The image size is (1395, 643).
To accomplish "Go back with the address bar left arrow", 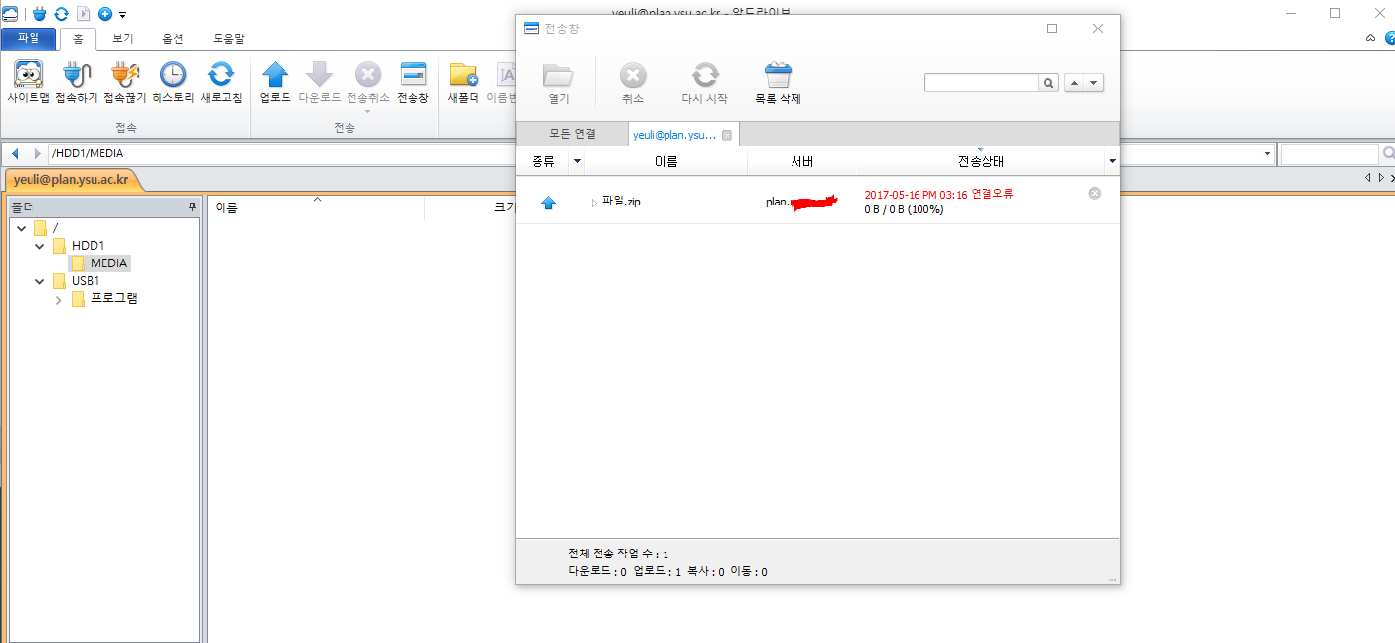I will point(15,154).
